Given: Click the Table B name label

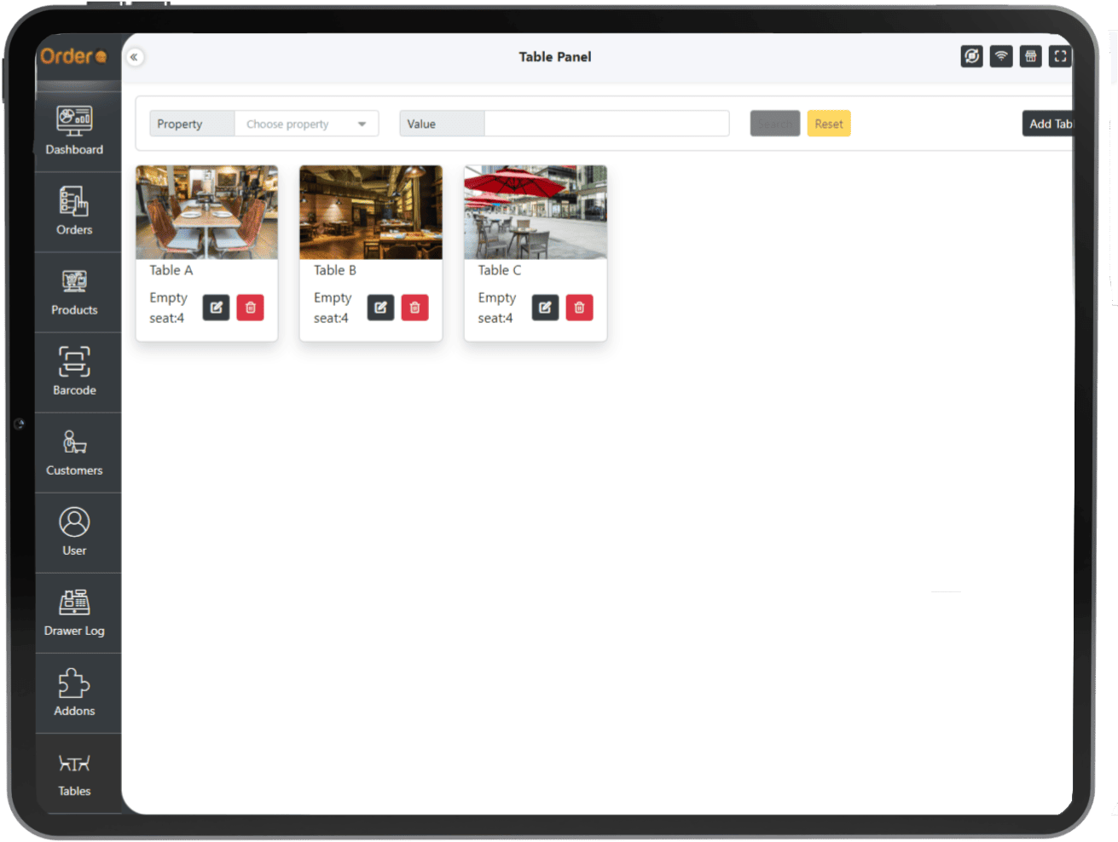Looking at the screenshot, I should tap(335, 270).
